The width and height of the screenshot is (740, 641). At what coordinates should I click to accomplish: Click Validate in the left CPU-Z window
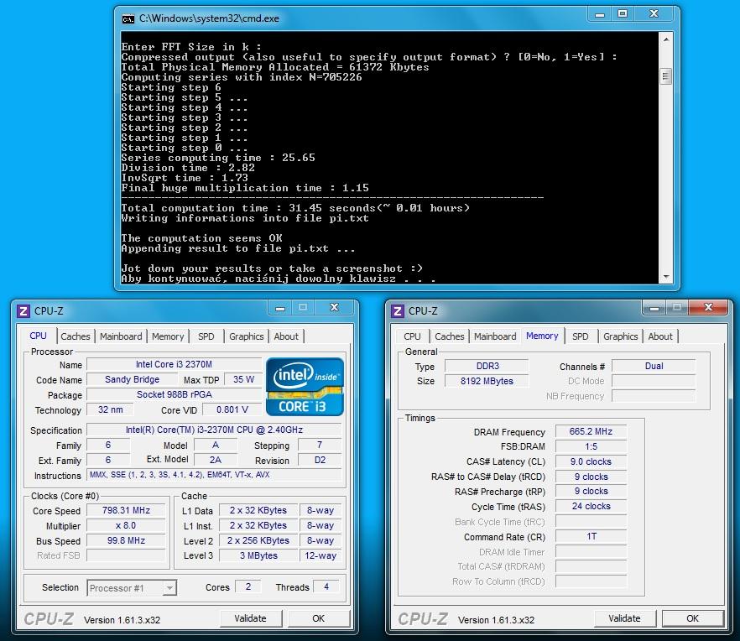(251, 618)
